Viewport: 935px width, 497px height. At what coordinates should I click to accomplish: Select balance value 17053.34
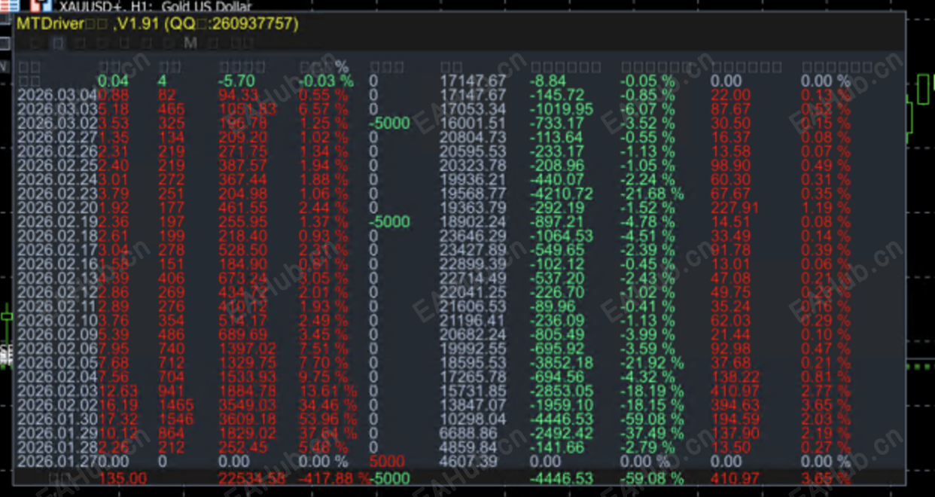pos(474,109)
